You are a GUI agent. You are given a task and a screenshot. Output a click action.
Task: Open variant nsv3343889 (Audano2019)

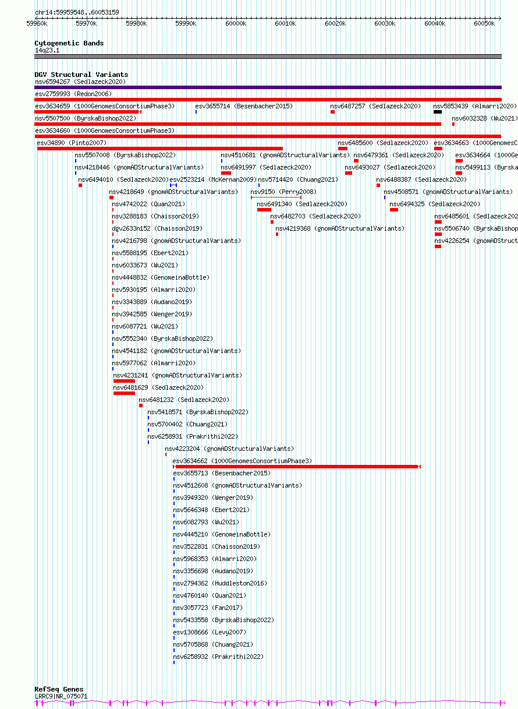pyautogui.click(x=152, y=302)
